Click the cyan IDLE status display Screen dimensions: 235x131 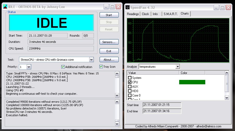[51, 23]
